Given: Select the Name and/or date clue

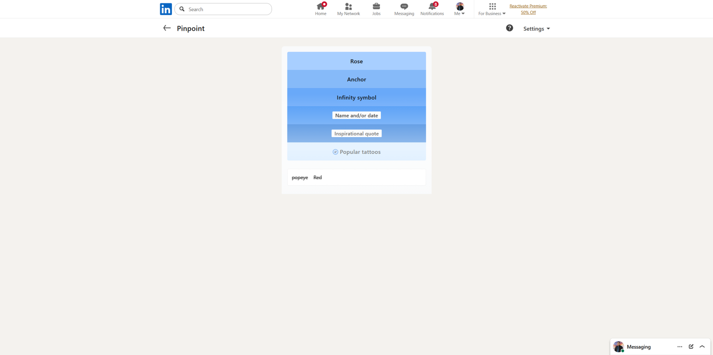Looking at the screenshot, I should pos(356,115).
